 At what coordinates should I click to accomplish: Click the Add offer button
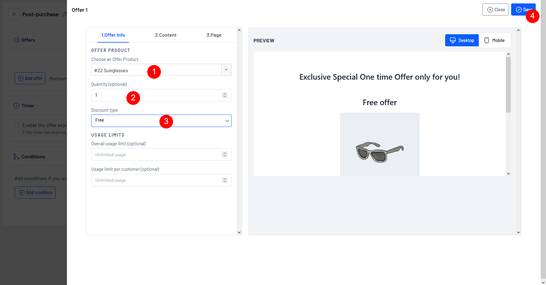click(x=30, y=78)
